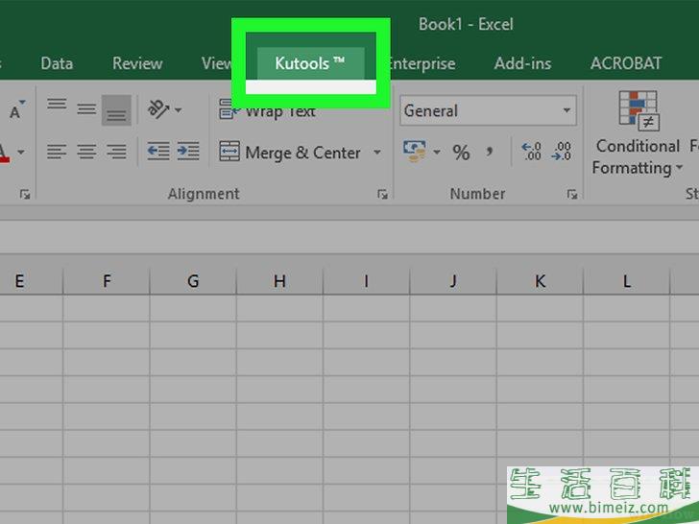Apply Accounting Number Format

(x=415, y=152)
